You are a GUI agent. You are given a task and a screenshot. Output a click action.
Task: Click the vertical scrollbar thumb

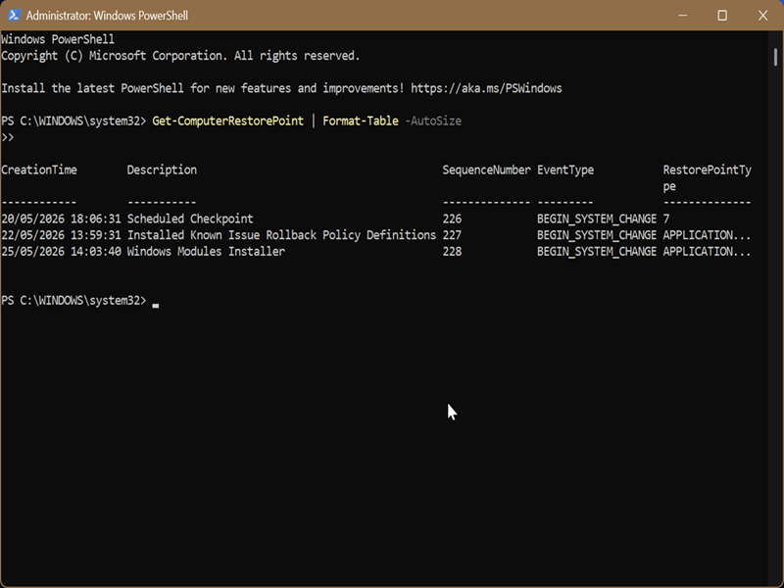pyautogui.click(x=775, y=57)
